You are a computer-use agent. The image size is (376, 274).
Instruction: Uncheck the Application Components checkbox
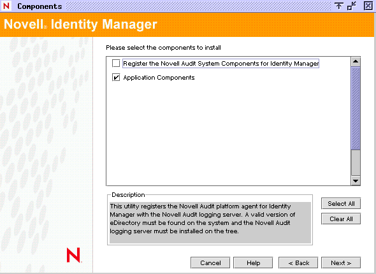116,78
